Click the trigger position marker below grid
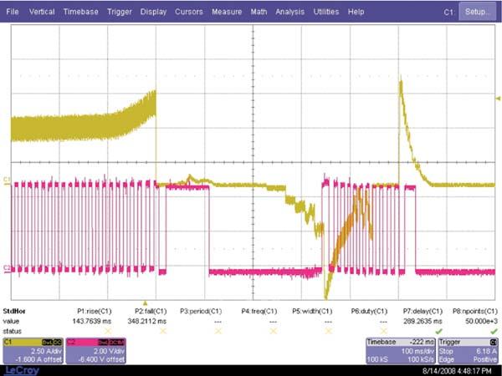This screenshot has width=502, height=376. pos(146,302)
